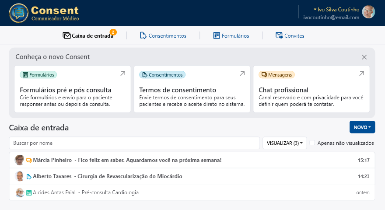Enable 'Apenas não visualizados' checkbox
Viewport: 385px width, 210px height.
[312, 143]
